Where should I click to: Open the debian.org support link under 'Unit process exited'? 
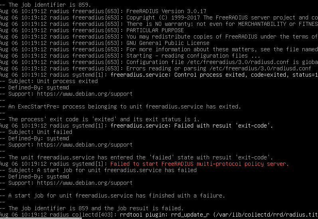coord(85,94)
